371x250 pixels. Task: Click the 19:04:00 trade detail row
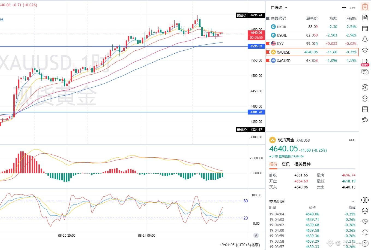(312, 230)
